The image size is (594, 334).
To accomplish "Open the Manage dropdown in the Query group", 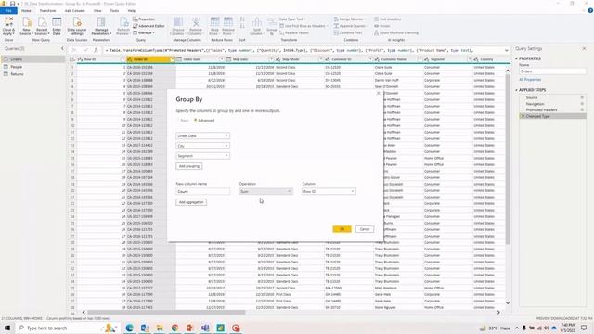I will [x=144, y=32].
